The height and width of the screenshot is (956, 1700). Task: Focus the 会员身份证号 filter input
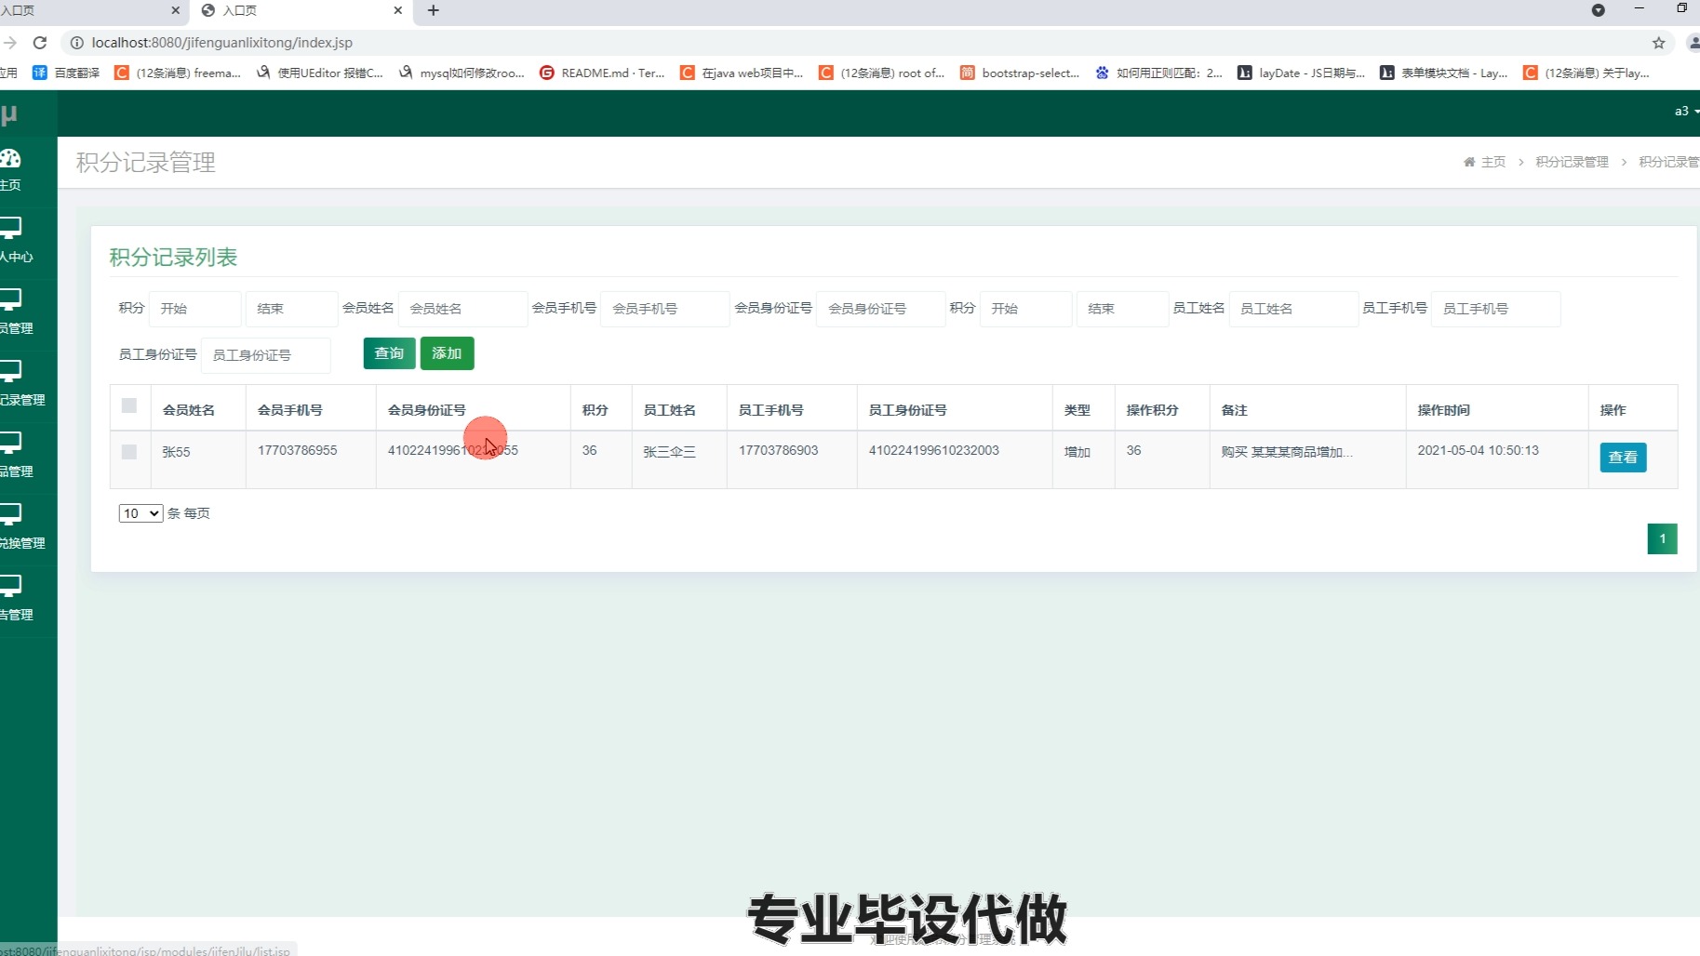pyautogui.click(x=881, y=309)
